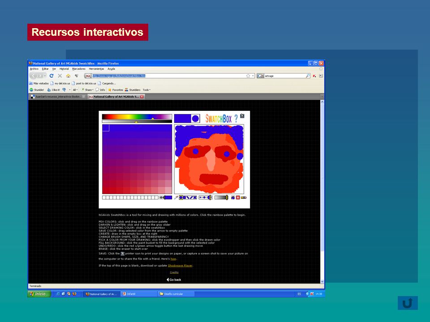Adjust the brush transparency slider

[x=221, y=197]
